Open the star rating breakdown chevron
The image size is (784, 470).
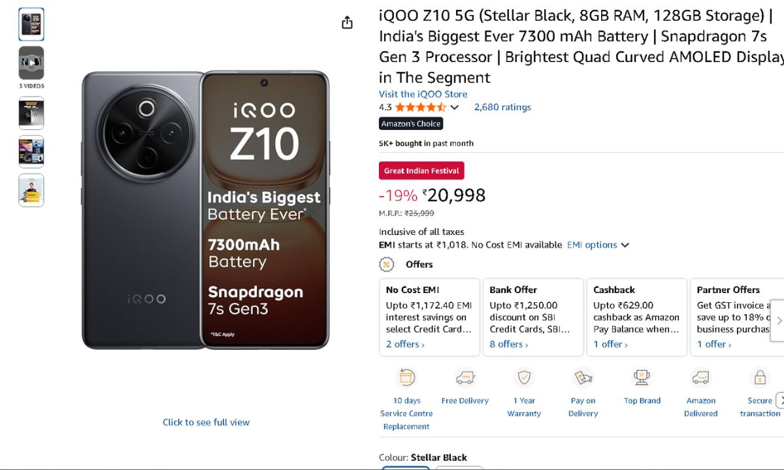(455, 108)
